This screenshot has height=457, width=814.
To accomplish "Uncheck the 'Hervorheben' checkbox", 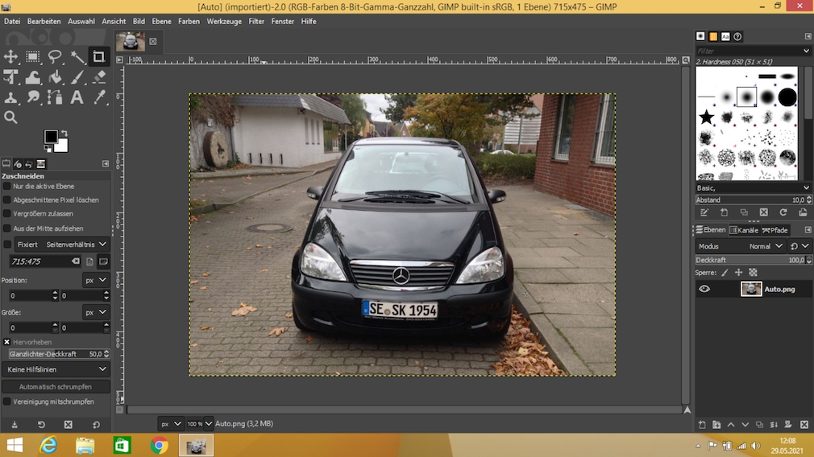I will point(7,342).
